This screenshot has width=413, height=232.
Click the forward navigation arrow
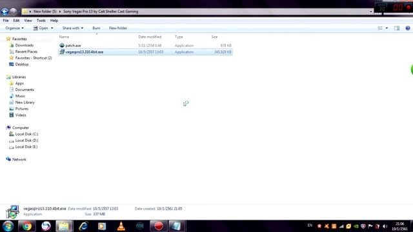point(13,12)
